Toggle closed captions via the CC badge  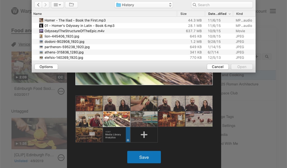[x=61, y=77]
